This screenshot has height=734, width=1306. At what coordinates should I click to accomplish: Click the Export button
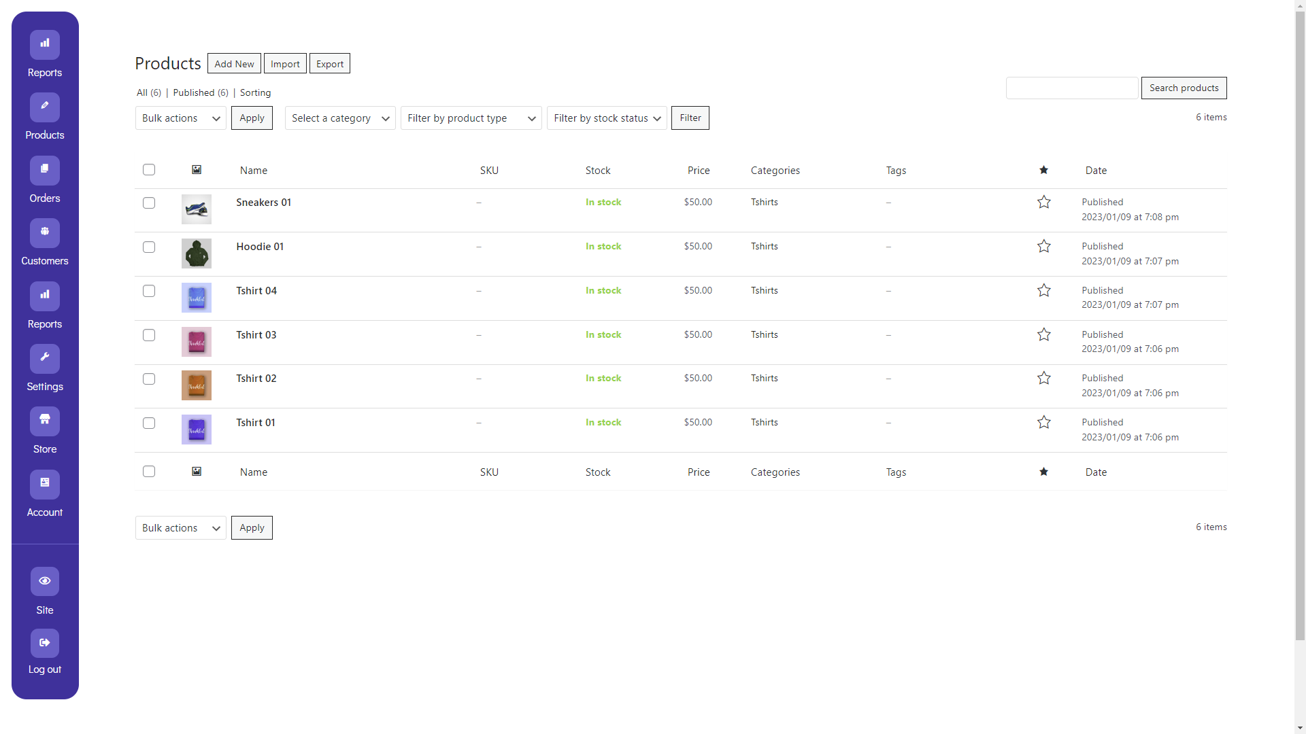(x=329, y=63)
